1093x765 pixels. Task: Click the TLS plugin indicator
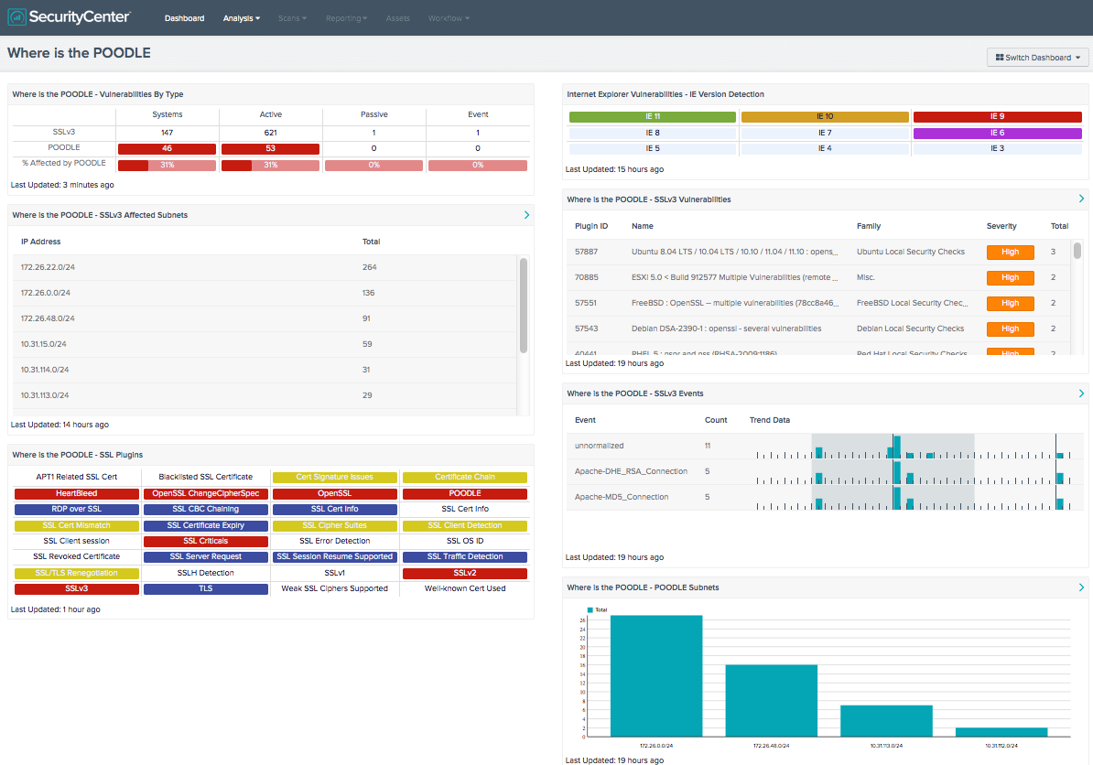tap(206, 589)
